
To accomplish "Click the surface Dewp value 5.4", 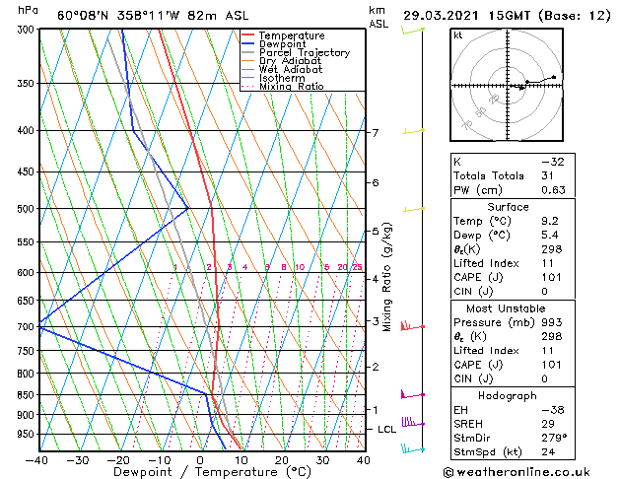I will pos(550,236).
